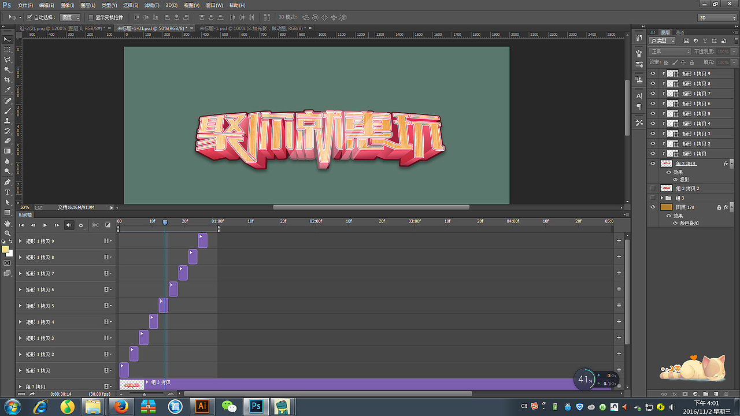This screenshot has width=740, height=416.
Task: Hide the 图层 170 layer
Action: 653,207
